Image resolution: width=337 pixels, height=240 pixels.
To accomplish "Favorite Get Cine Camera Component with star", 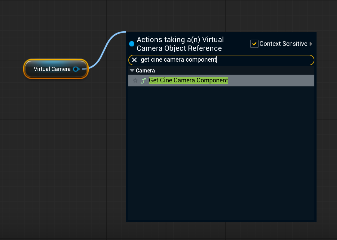I will 135,81.
